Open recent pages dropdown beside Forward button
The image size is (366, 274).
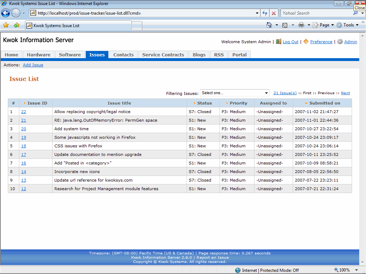tap(24, 13)
